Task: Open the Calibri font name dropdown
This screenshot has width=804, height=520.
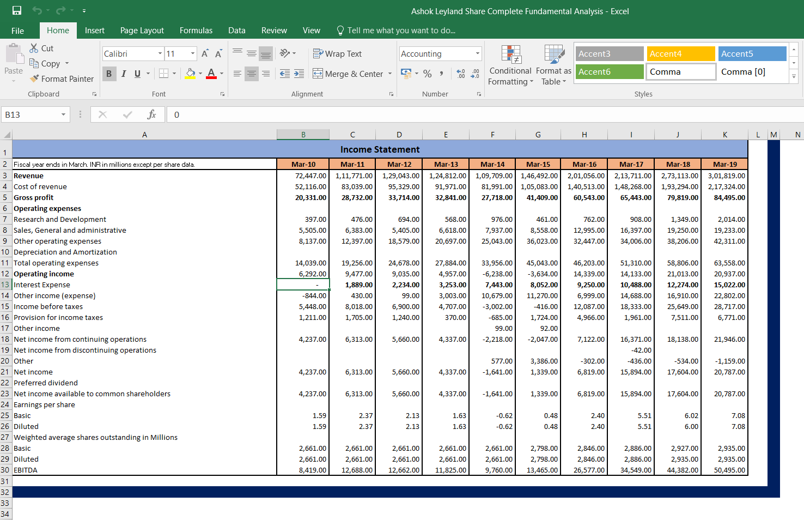Action: pos(161,53)
